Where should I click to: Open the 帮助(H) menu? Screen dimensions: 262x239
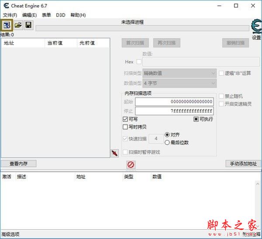pyautogui.click(x=78, y=15)
